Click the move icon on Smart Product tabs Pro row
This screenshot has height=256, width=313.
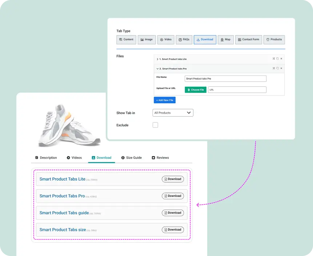point(274,68)
